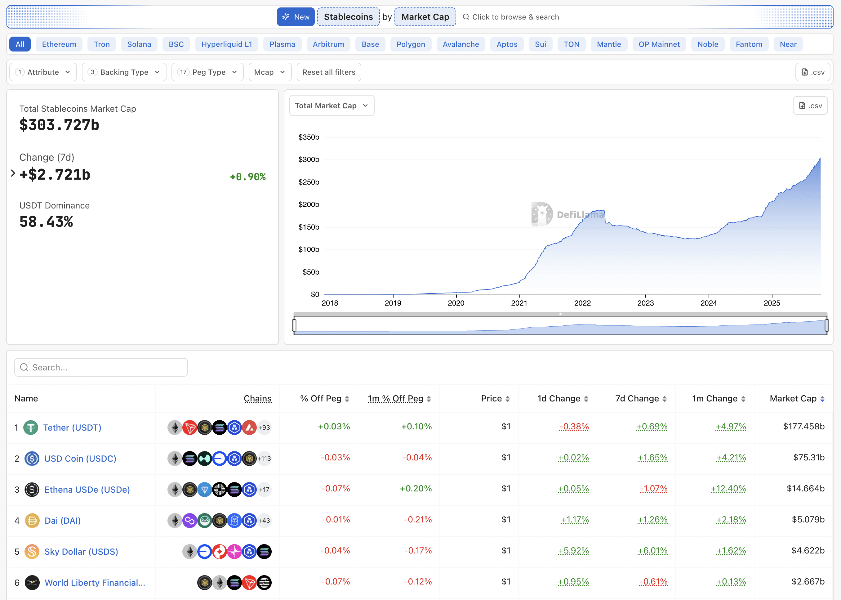Viewport: 841px width, 600px height.
Task: Click the USD Coin logo icon
Action: click(x=32, y=459)
